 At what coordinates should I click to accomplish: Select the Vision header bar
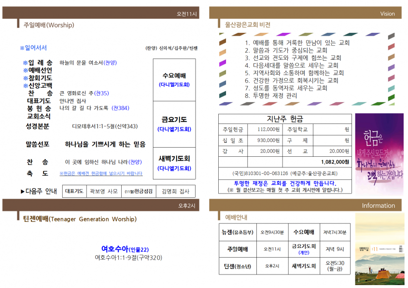[305, 13]
